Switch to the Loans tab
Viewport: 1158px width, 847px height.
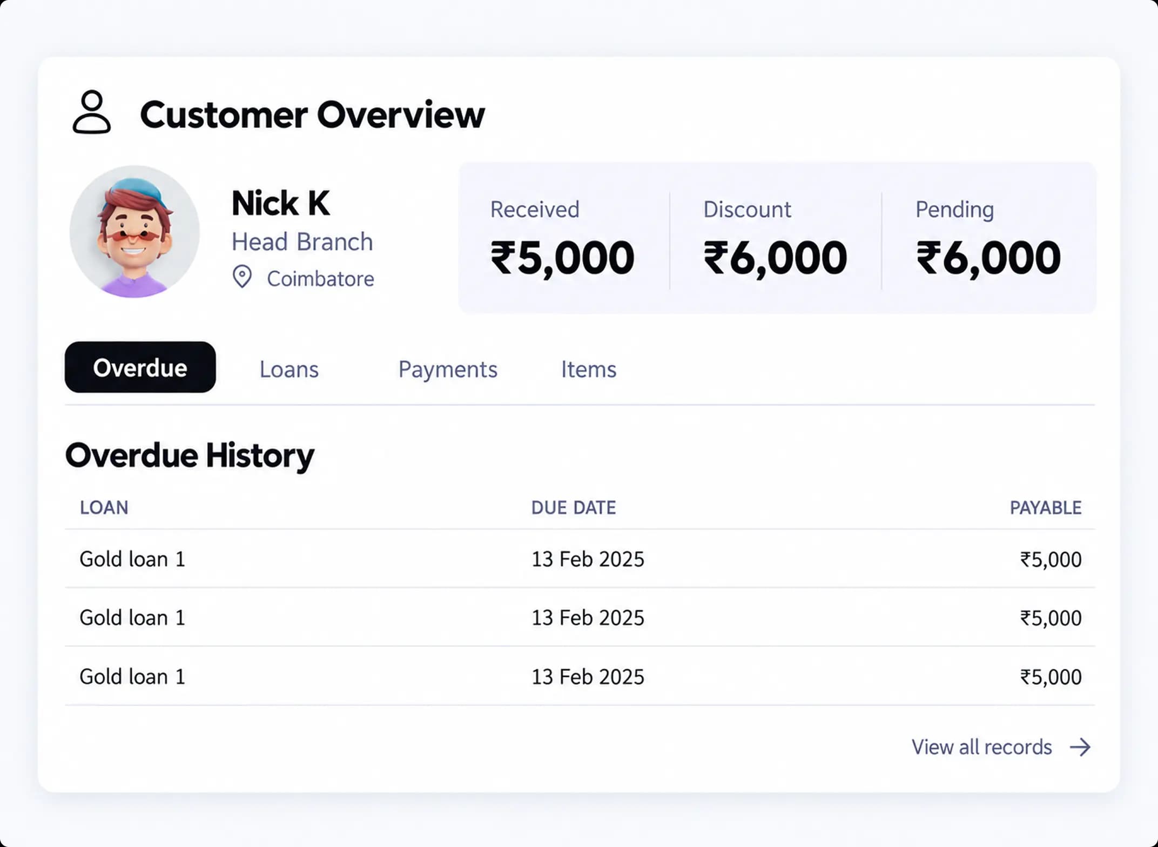pos(289,369)
